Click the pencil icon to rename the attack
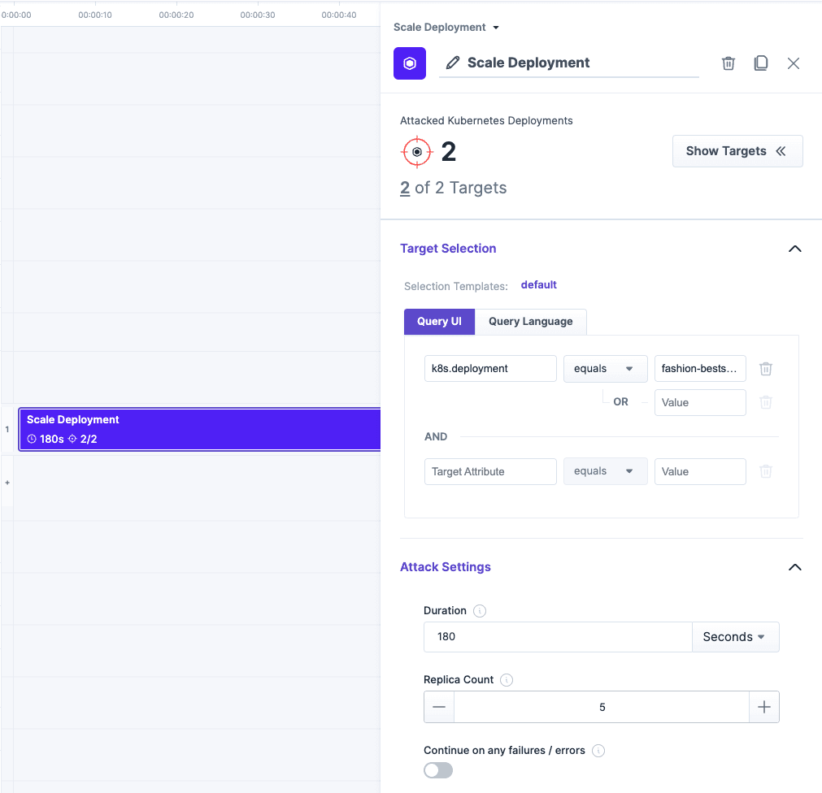 coord(452,63)
